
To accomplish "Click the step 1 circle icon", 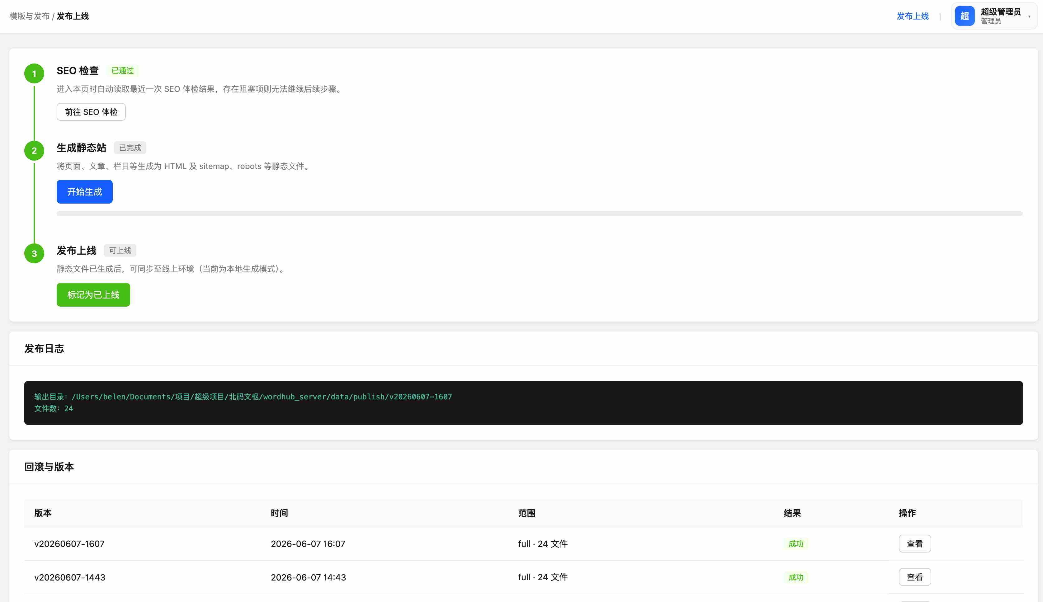I will click(34, 73).
